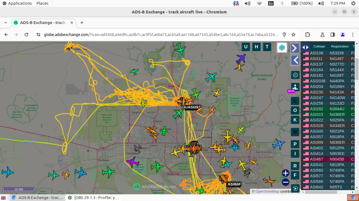Select the ASI642 table row
This screenshot has height=201, width=359.
pyautogui.click(x=329, y=187)
